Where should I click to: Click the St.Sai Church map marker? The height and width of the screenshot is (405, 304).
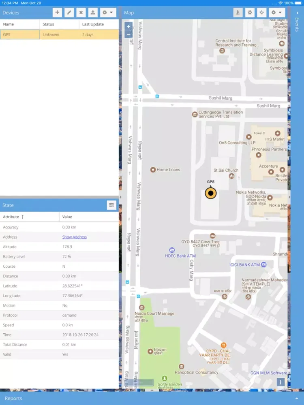click(231, 176)
